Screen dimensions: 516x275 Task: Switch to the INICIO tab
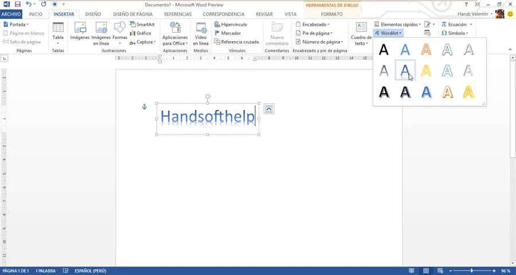36,14
